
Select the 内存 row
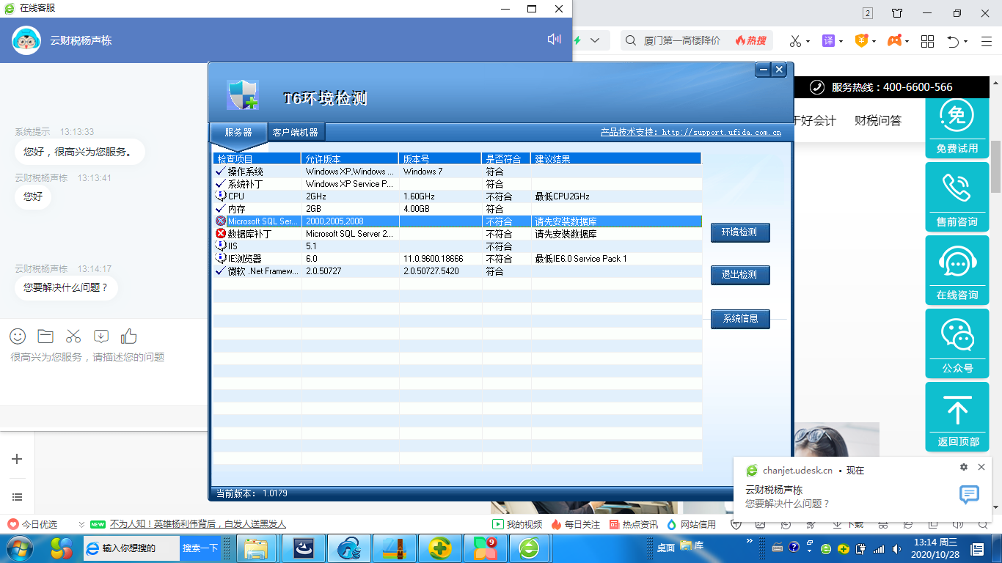coord(458,209)
